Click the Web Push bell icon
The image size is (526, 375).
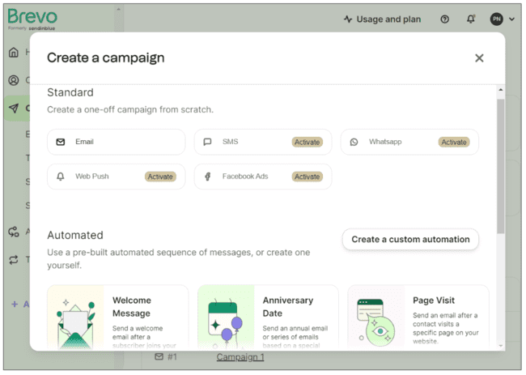(x=61, y=177)
